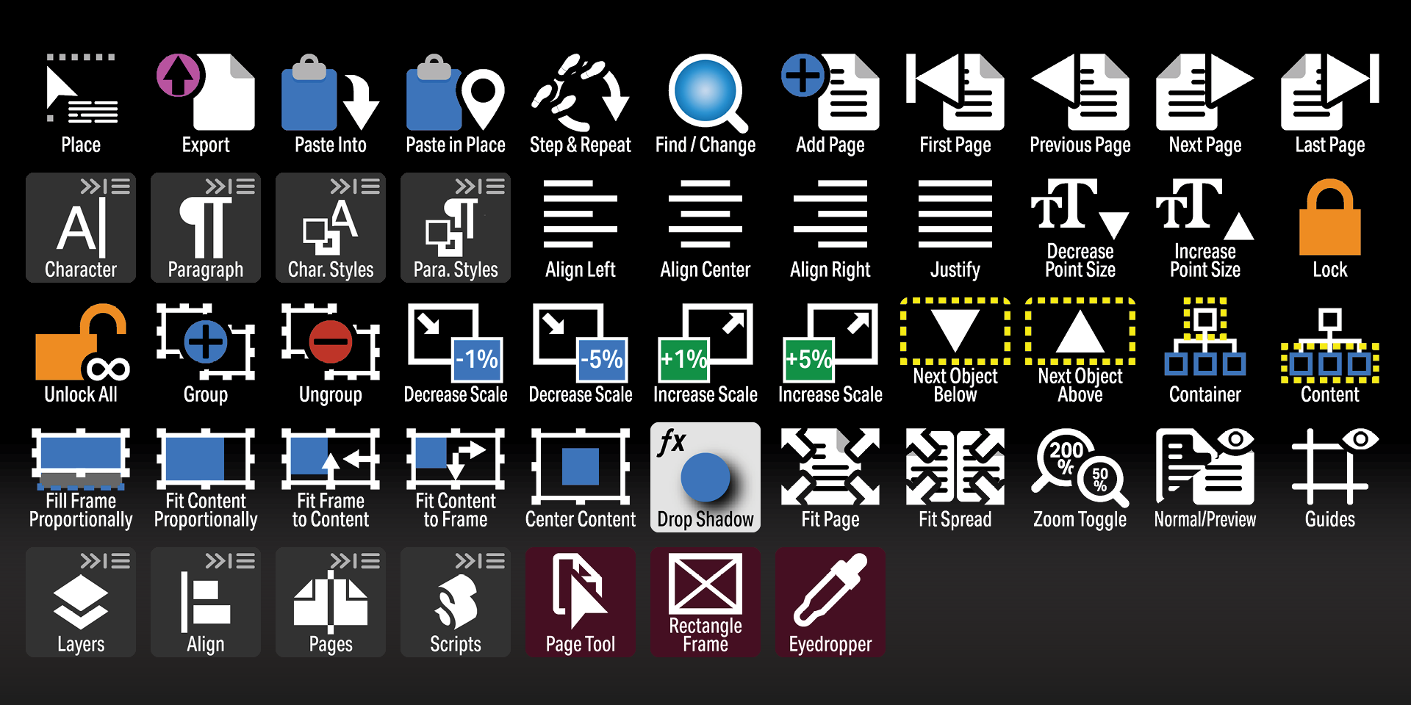The image size is (1411, 705).
Task: Click the Fit Spread icon
Action: (x=955, y=467)
